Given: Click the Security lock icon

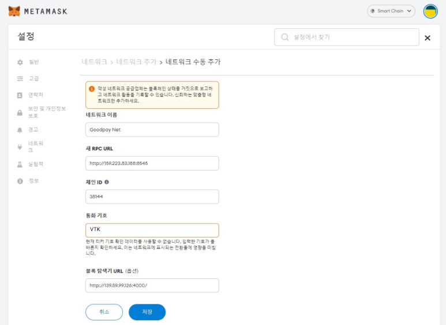Looking at the screenshot, I should [20, 112].
